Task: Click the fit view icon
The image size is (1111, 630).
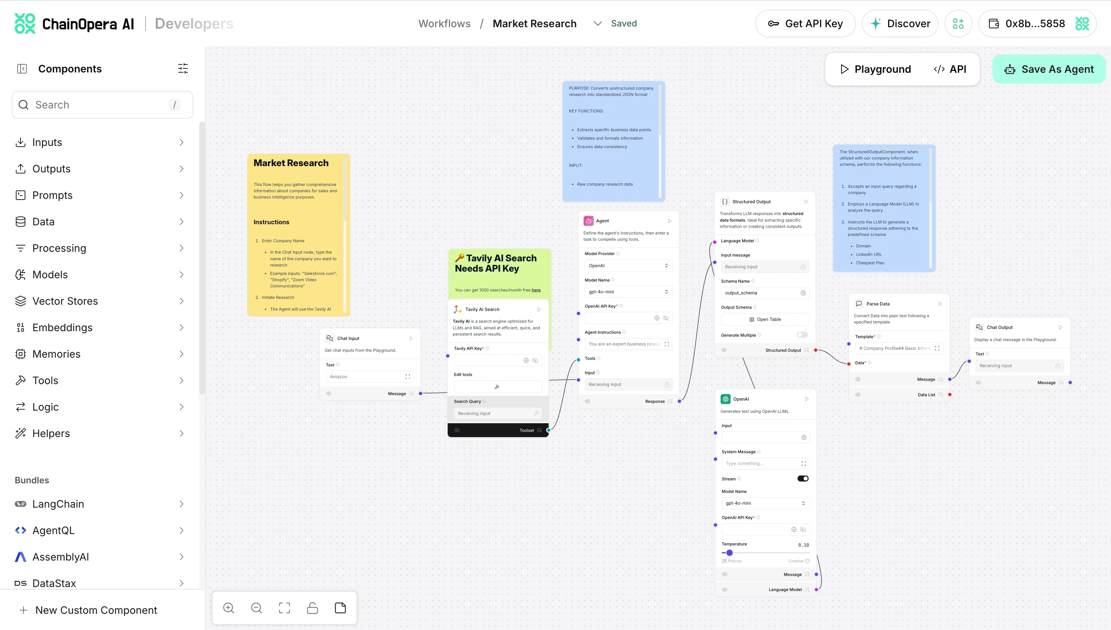Action: (x=284, y=608)
